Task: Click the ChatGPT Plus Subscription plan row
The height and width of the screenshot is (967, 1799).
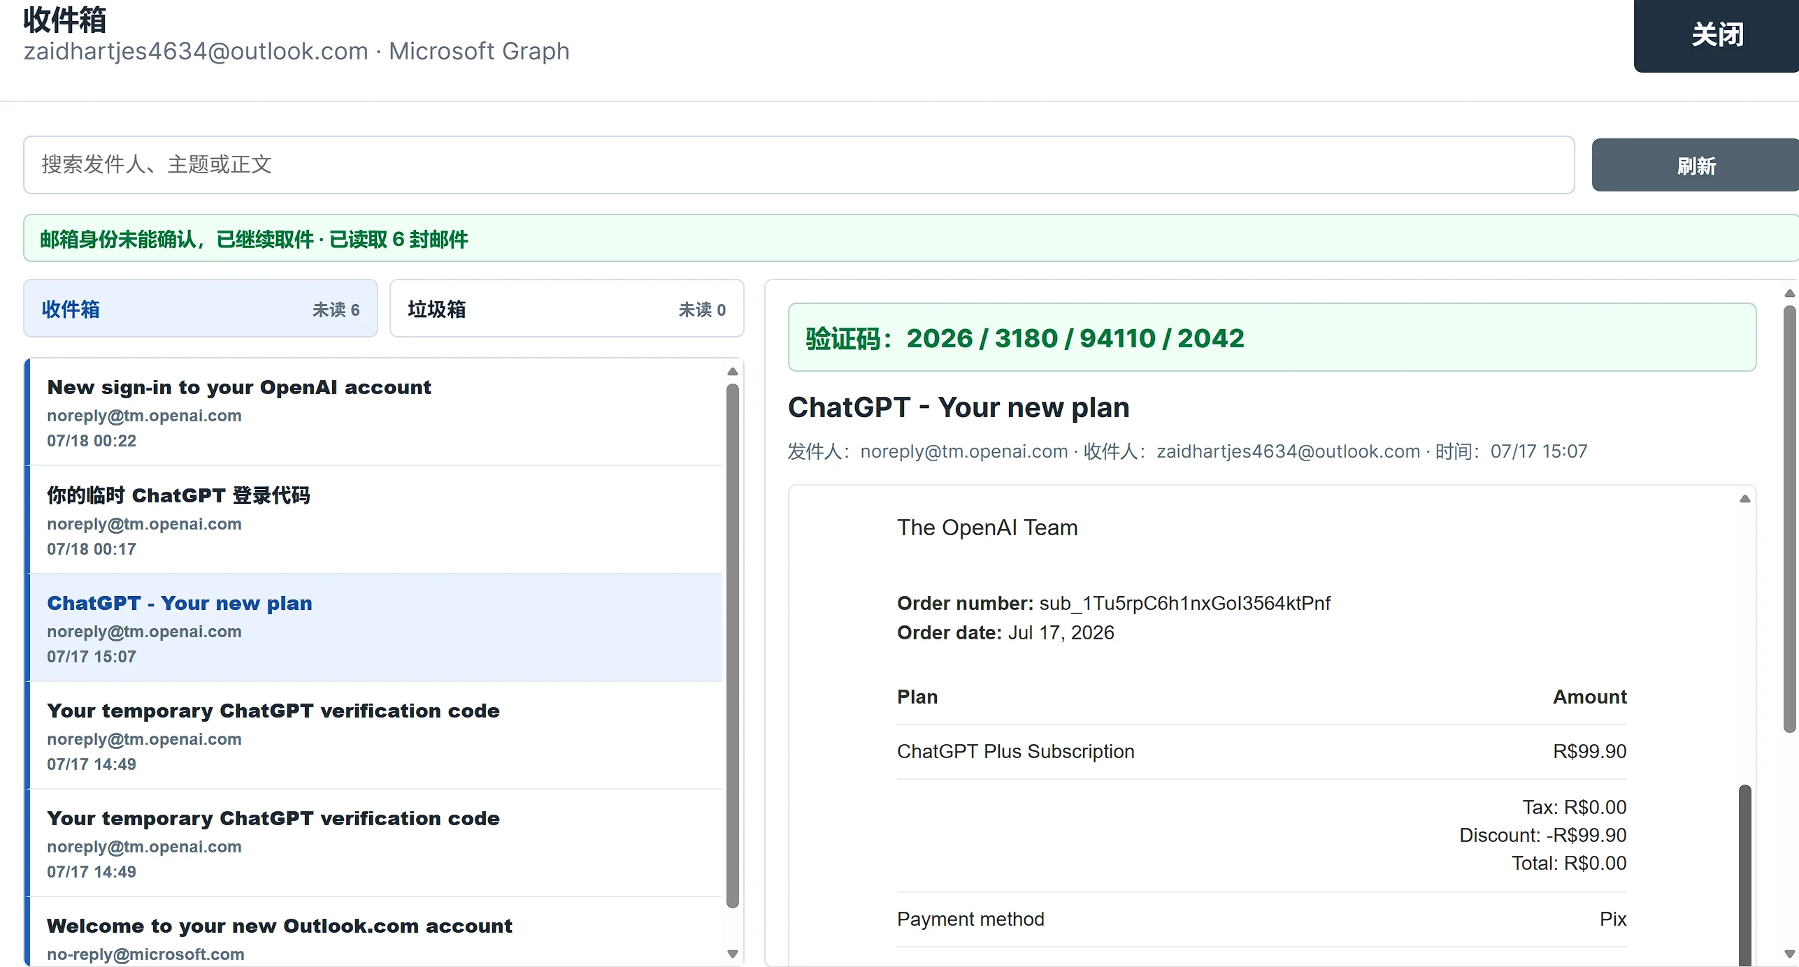Action: 1261,751
